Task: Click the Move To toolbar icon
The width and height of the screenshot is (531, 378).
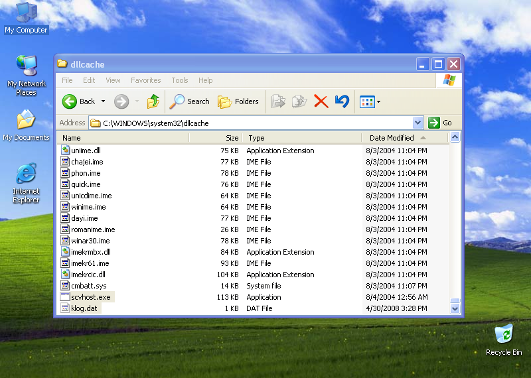Action: click(x=278, y=101)
